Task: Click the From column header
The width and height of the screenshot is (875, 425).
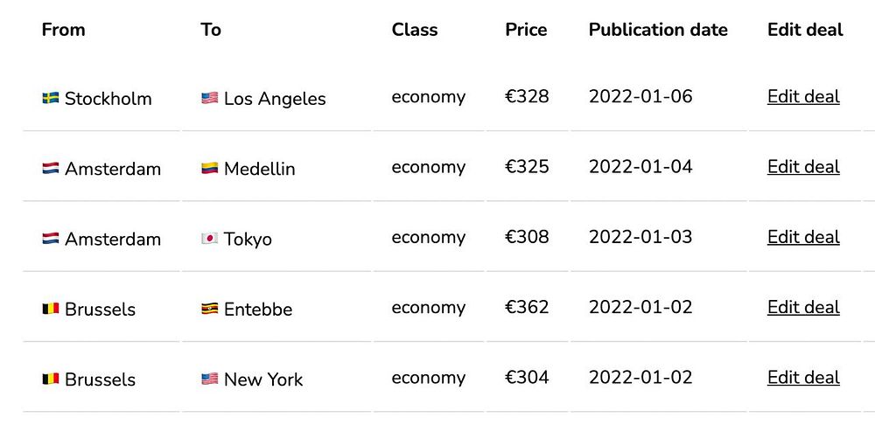Action: pos(64,30)
